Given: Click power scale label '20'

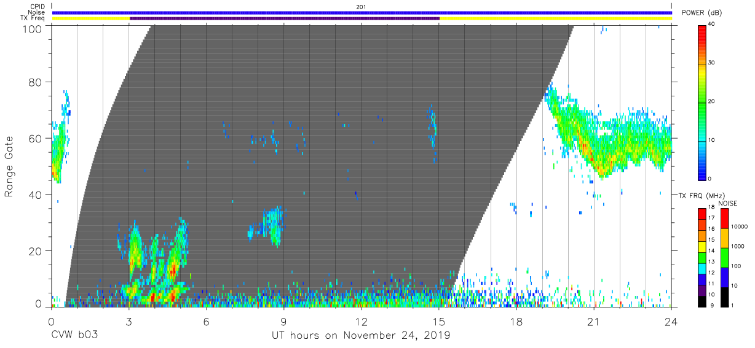Looking at the screenshot, I should (x=711, y=101).
